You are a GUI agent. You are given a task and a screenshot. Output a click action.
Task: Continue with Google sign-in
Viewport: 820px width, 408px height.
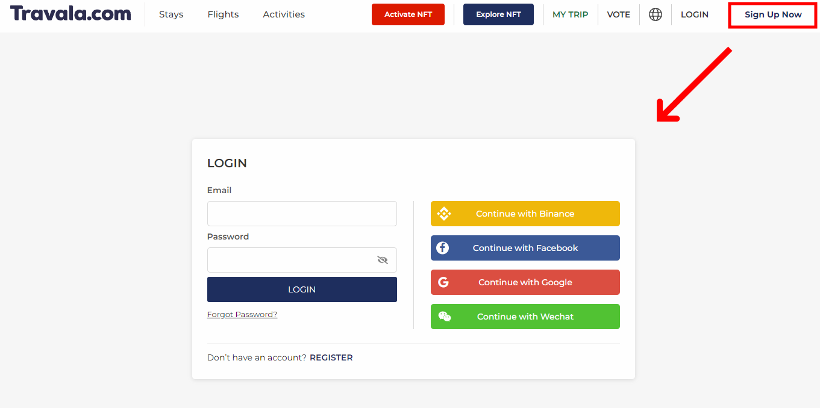point(525,282)
